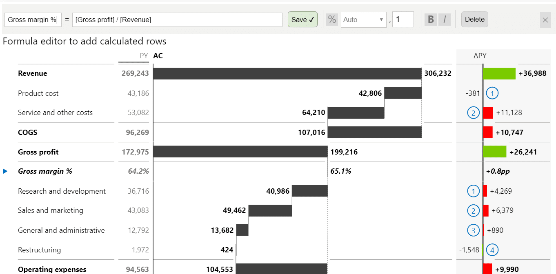Delete the calculated row
This screenshot has width=556, height=274.
point(474,20)
